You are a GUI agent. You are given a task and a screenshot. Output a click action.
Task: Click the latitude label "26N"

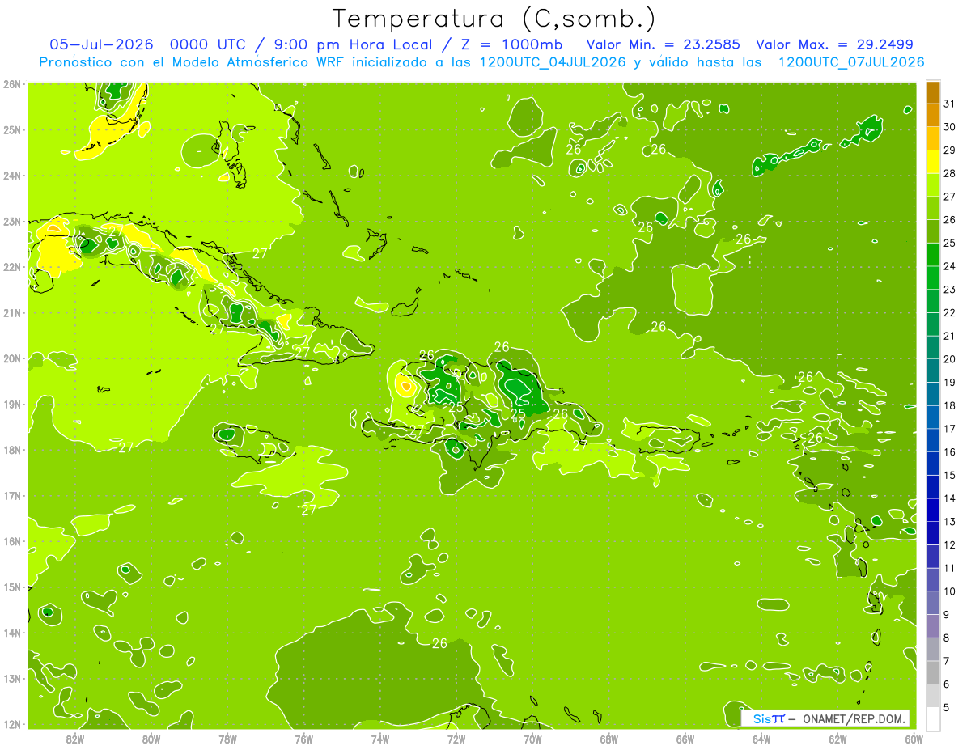pos(12,84)
